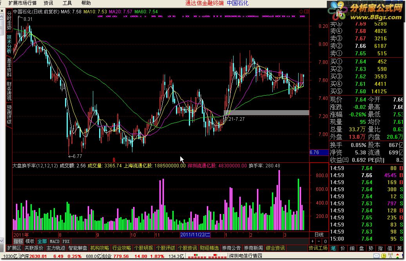Switch to the 分时走势 side tab
The width and height of the screenshot is (406, 261).
(9, 21)
